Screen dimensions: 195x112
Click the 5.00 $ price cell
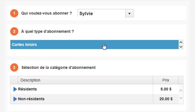(166, 89)
